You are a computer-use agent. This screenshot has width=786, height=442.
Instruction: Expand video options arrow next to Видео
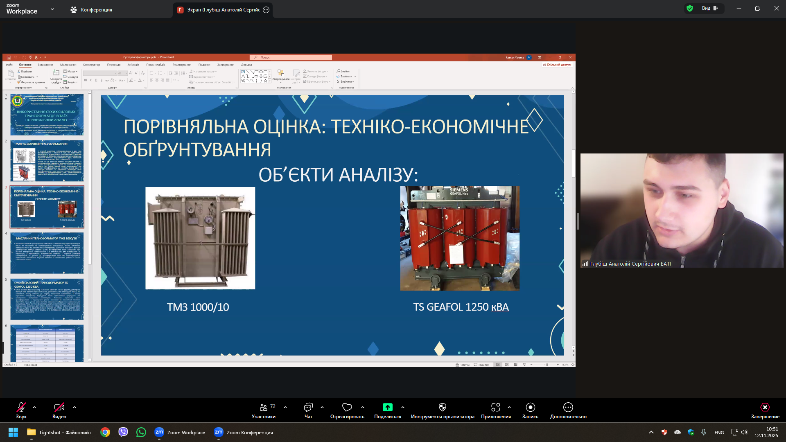coord(75,407)
